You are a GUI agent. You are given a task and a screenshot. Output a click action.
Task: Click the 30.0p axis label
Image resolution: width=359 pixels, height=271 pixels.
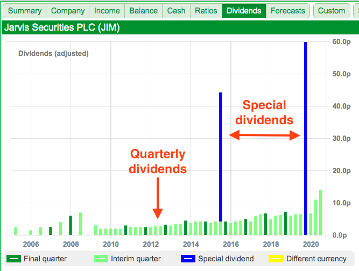(x=341, y=138)
